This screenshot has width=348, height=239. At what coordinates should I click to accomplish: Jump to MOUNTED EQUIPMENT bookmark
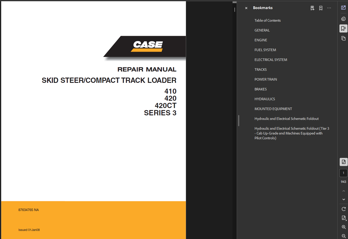point(273,109)
